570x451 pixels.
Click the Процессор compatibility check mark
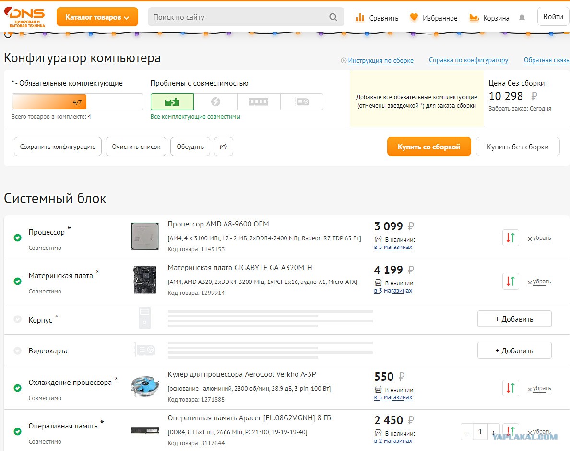pyautogui.click(x=17, y=237)
